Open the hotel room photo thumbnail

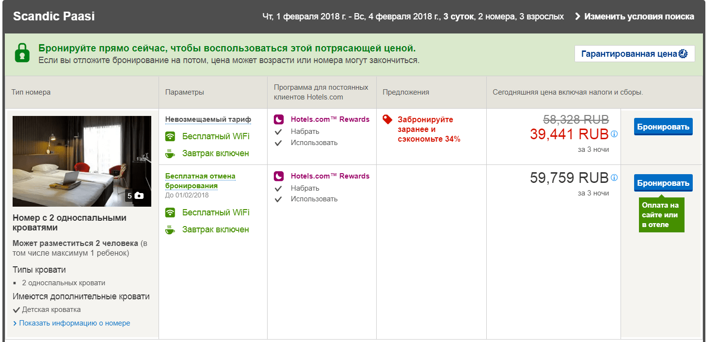click(81, 161)
